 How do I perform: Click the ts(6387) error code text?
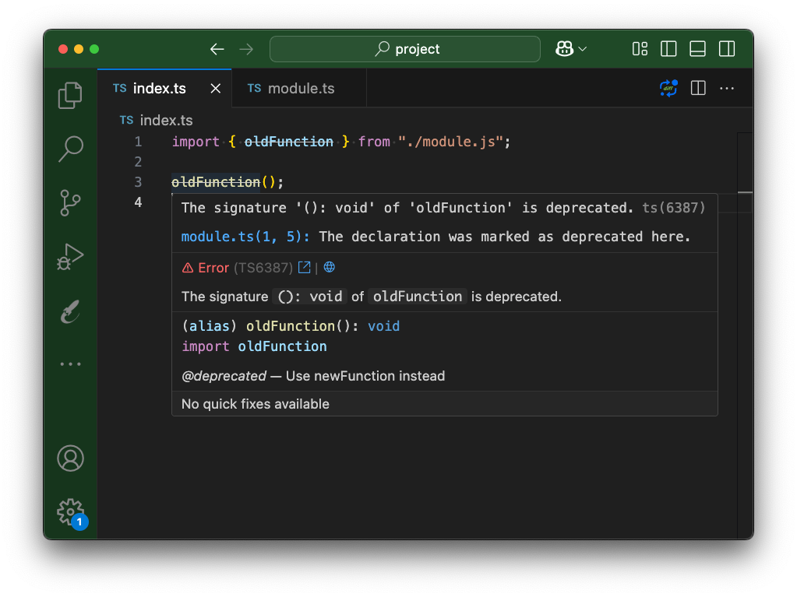(x=673, y=208)
